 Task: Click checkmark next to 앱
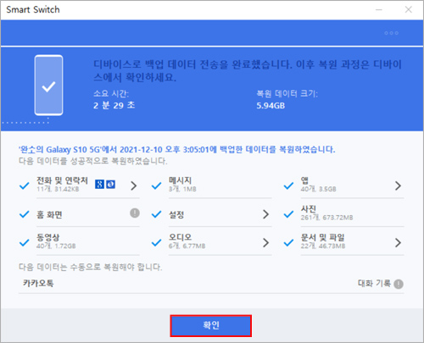point(288,185)
